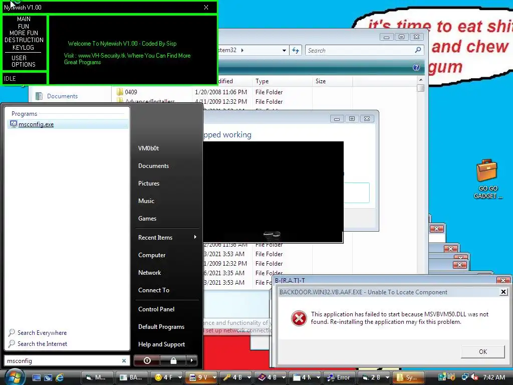
Task: Open Explorer address bar dropdown
Action: pos(284,51)
